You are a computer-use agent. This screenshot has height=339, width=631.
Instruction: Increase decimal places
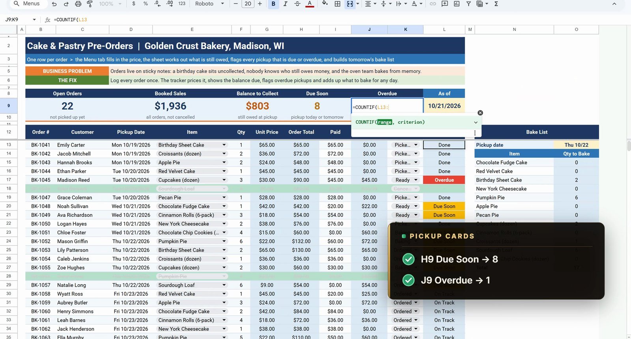point(170,4)
